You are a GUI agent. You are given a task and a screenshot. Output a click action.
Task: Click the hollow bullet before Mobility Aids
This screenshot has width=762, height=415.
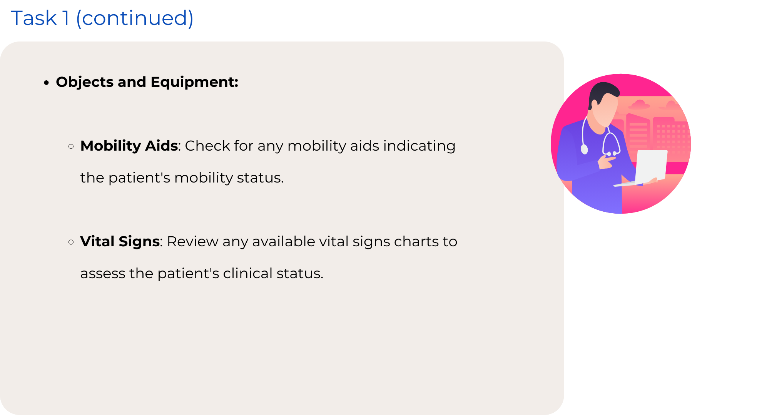click(x=71, y=146)
